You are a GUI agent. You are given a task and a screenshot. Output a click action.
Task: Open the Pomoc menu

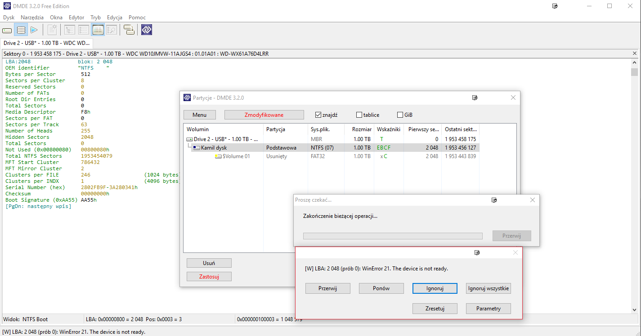click(x=137, y=18)
